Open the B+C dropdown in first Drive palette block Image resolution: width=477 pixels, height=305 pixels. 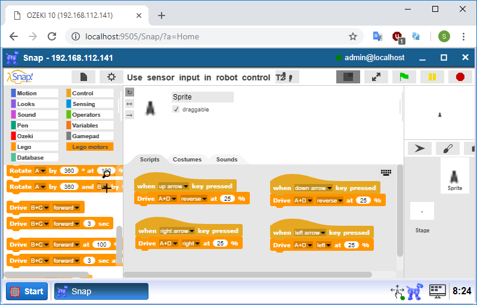click(x=39, y=208)
